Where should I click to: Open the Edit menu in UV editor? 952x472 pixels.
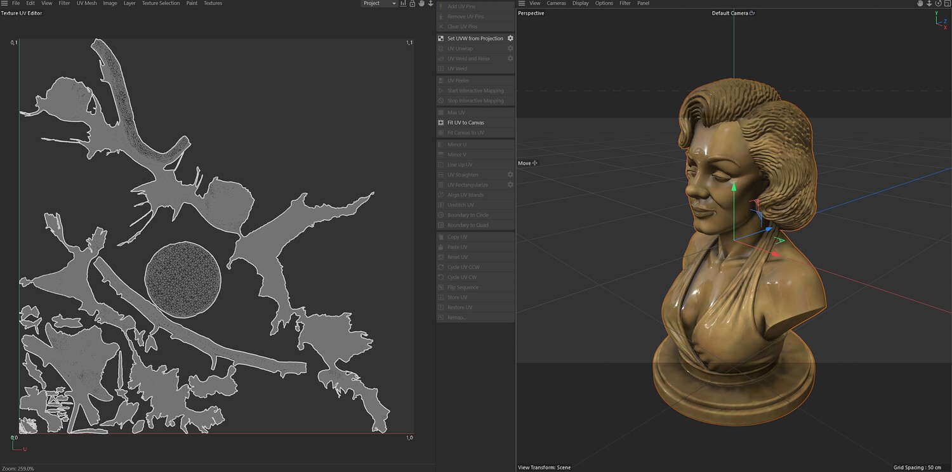[30, 3]
